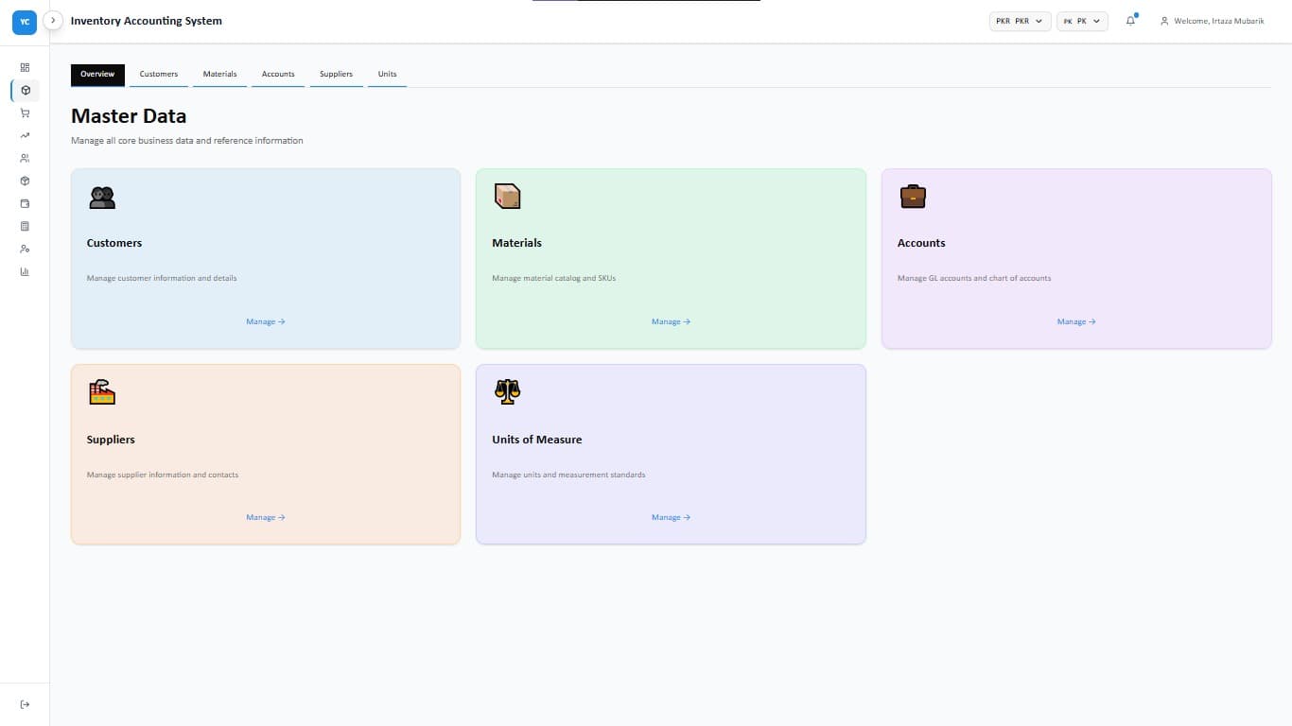The height and width of the screenshot is (726, 1292).
Task: Expand the sidebar with the chevron button
Action: coord(53,20)
